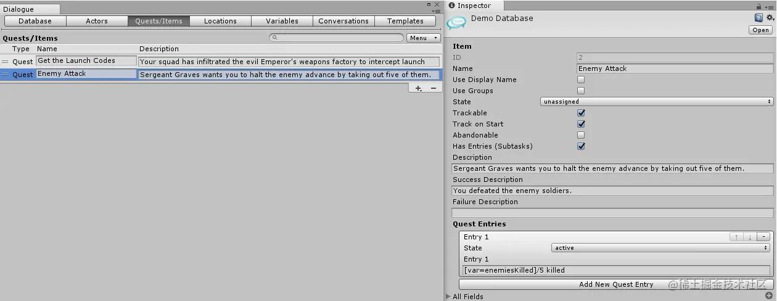
Task: Click Add New Quest Entry button
Action: pyautogui.click(x=616, y=284)
